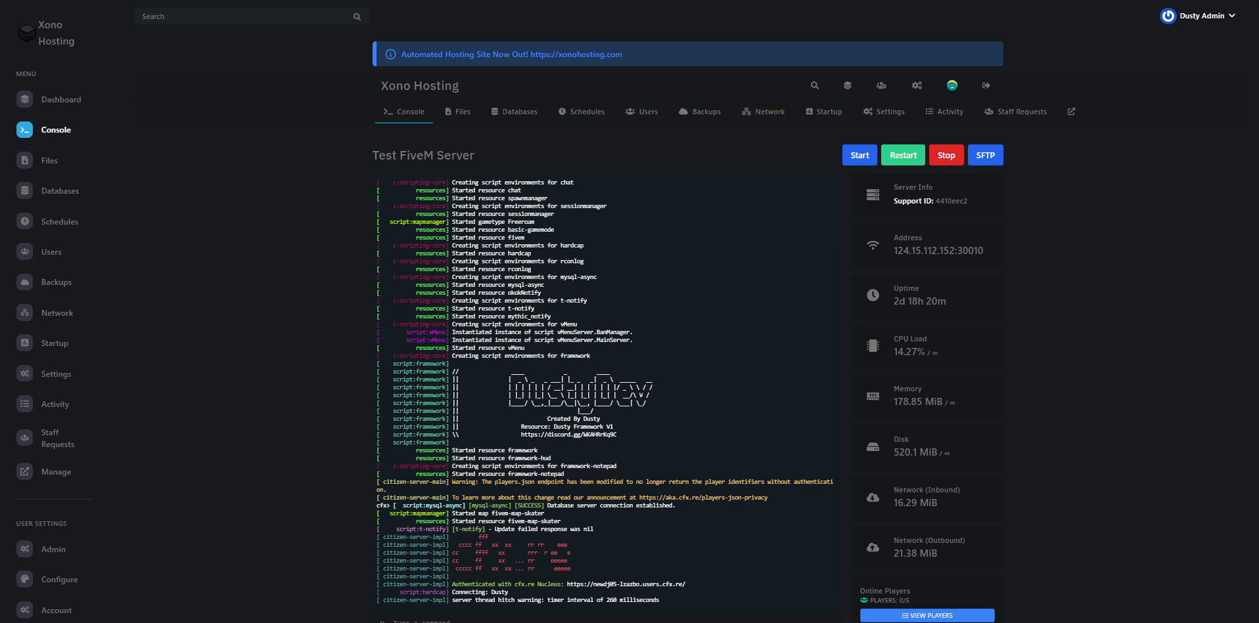Open the user avatar icon in header
Screen dimensions: 1259x623
951,85
